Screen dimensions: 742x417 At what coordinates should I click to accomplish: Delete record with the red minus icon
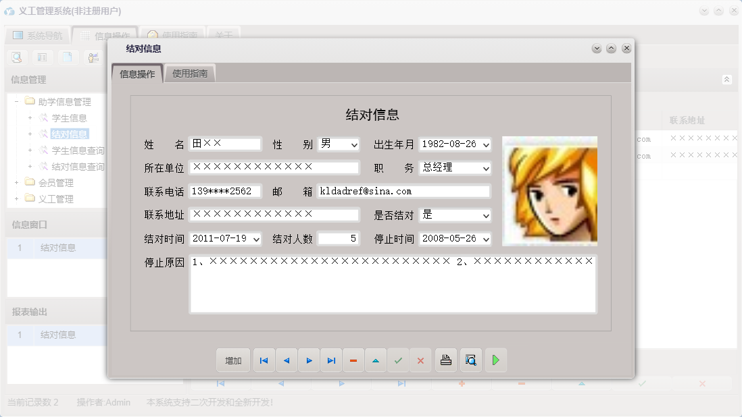(353, 360)
